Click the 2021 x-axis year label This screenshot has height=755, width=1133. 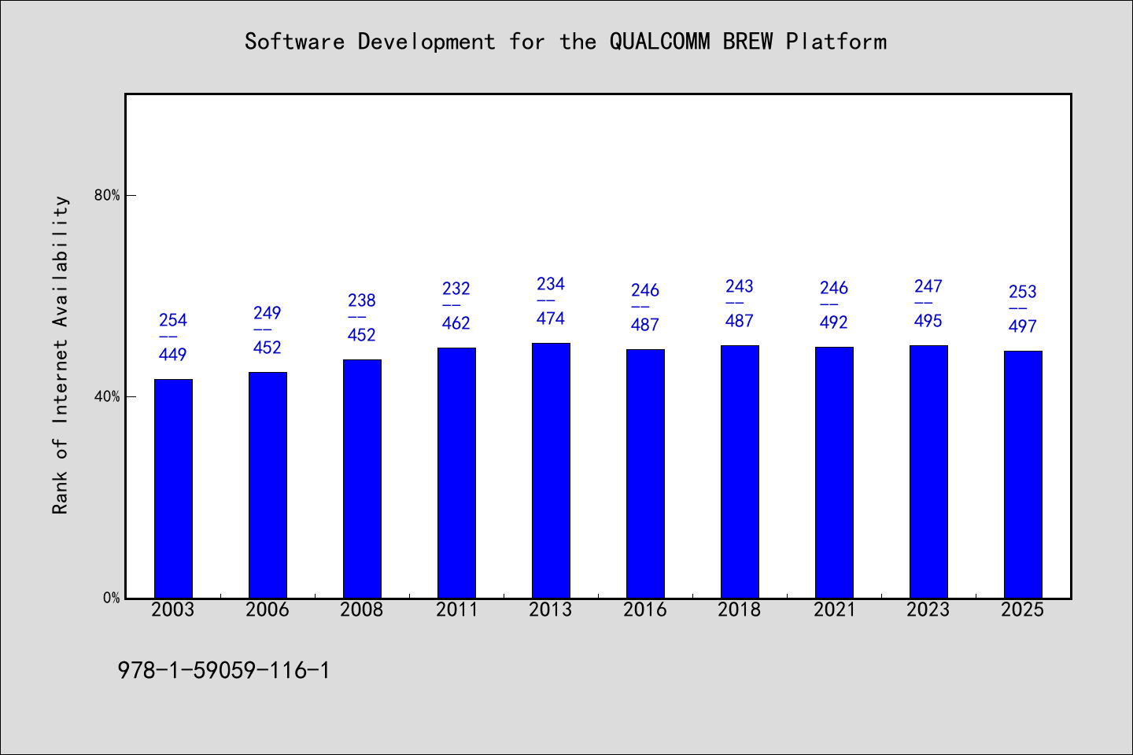(834, 610)
